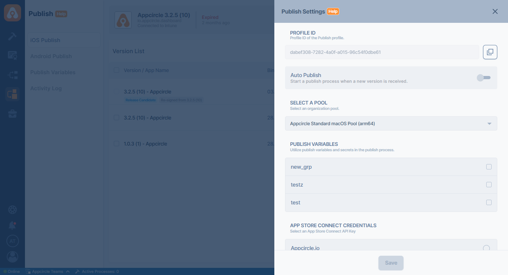508x275 pixels.
Task: Save the publish settings
Action: [391, 263]
